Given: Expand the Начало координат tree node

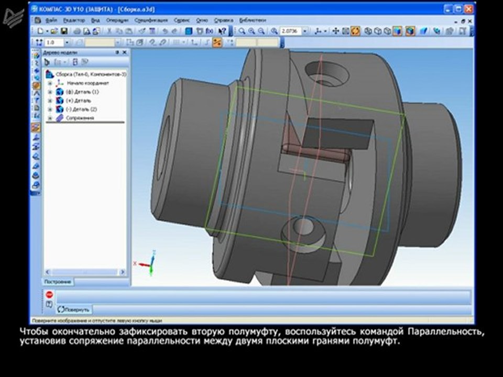Looking at the screenshot, I should [x=50, y=83].
